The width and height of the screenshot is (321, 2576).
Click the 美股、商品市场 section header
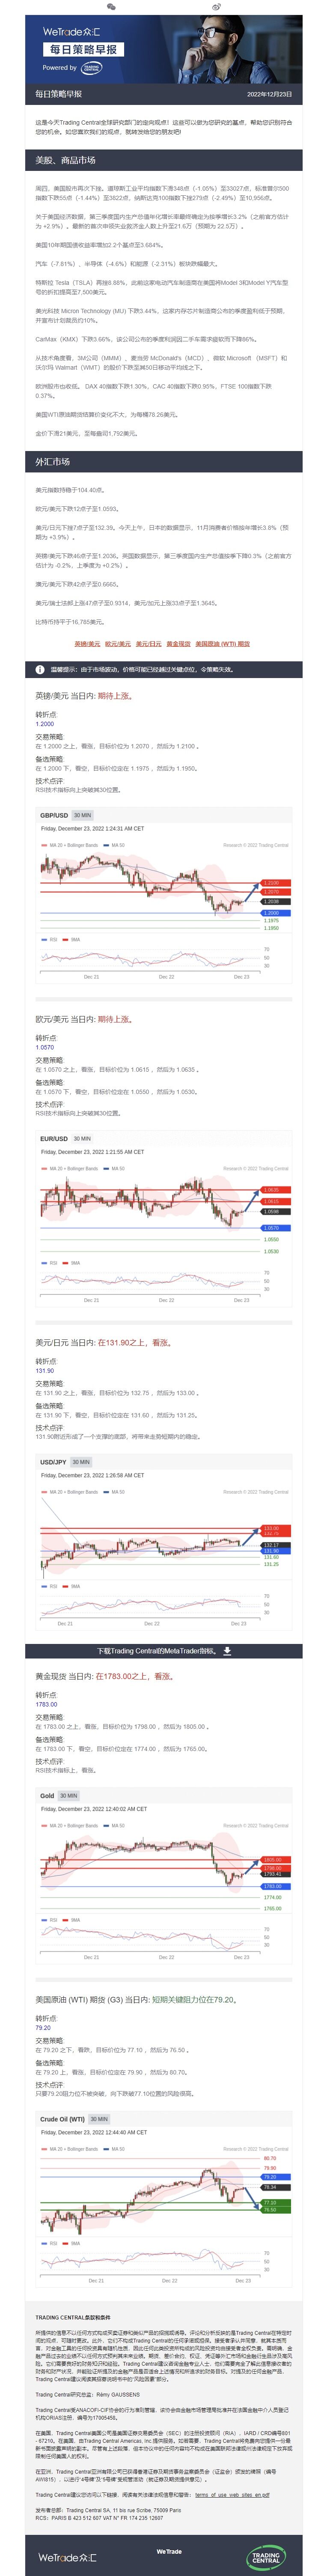click(x=164, y=160)
